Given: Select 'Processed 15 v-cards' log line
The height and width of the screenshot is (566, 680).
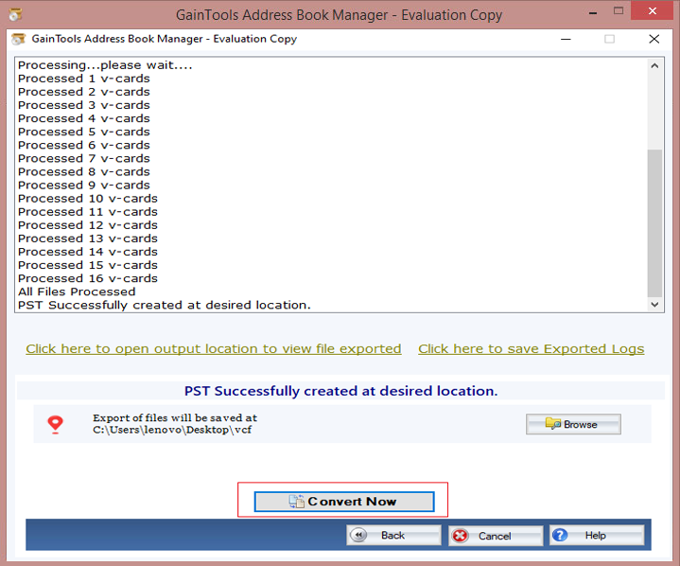Looking at the screenshot, I should [88, 265].
